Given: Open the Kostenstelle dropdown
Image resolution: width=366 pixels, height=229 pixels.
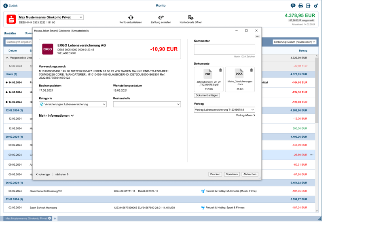Looking at the screenshot, I should click(147, 104).
